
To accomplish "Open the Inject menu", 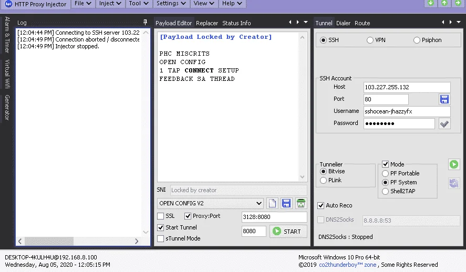I will coord(110,3).
